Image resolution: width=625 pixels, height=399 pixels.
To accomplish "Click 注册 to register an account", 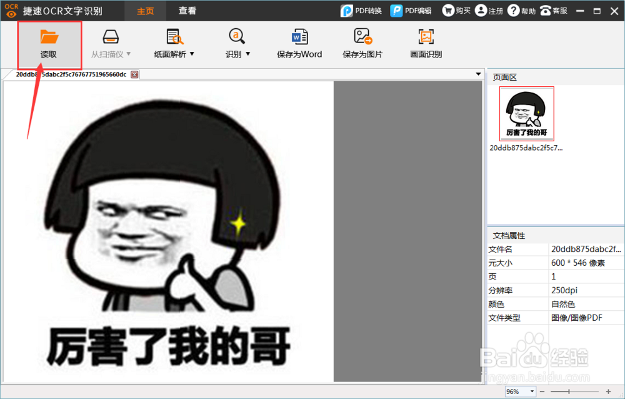I will pyautogui.click(x=488, y=10).
